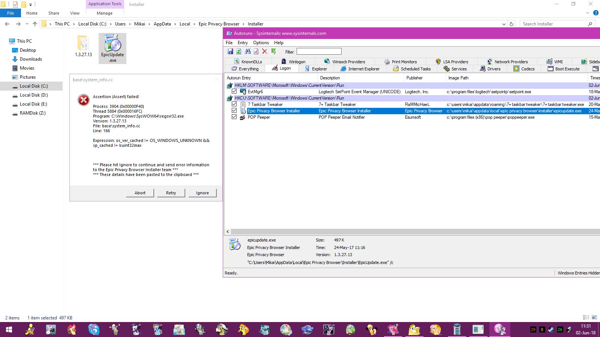Open the Winsock Providers tab
The width and height of the screenshot is (600, 337).
click(x=345, y=62)
